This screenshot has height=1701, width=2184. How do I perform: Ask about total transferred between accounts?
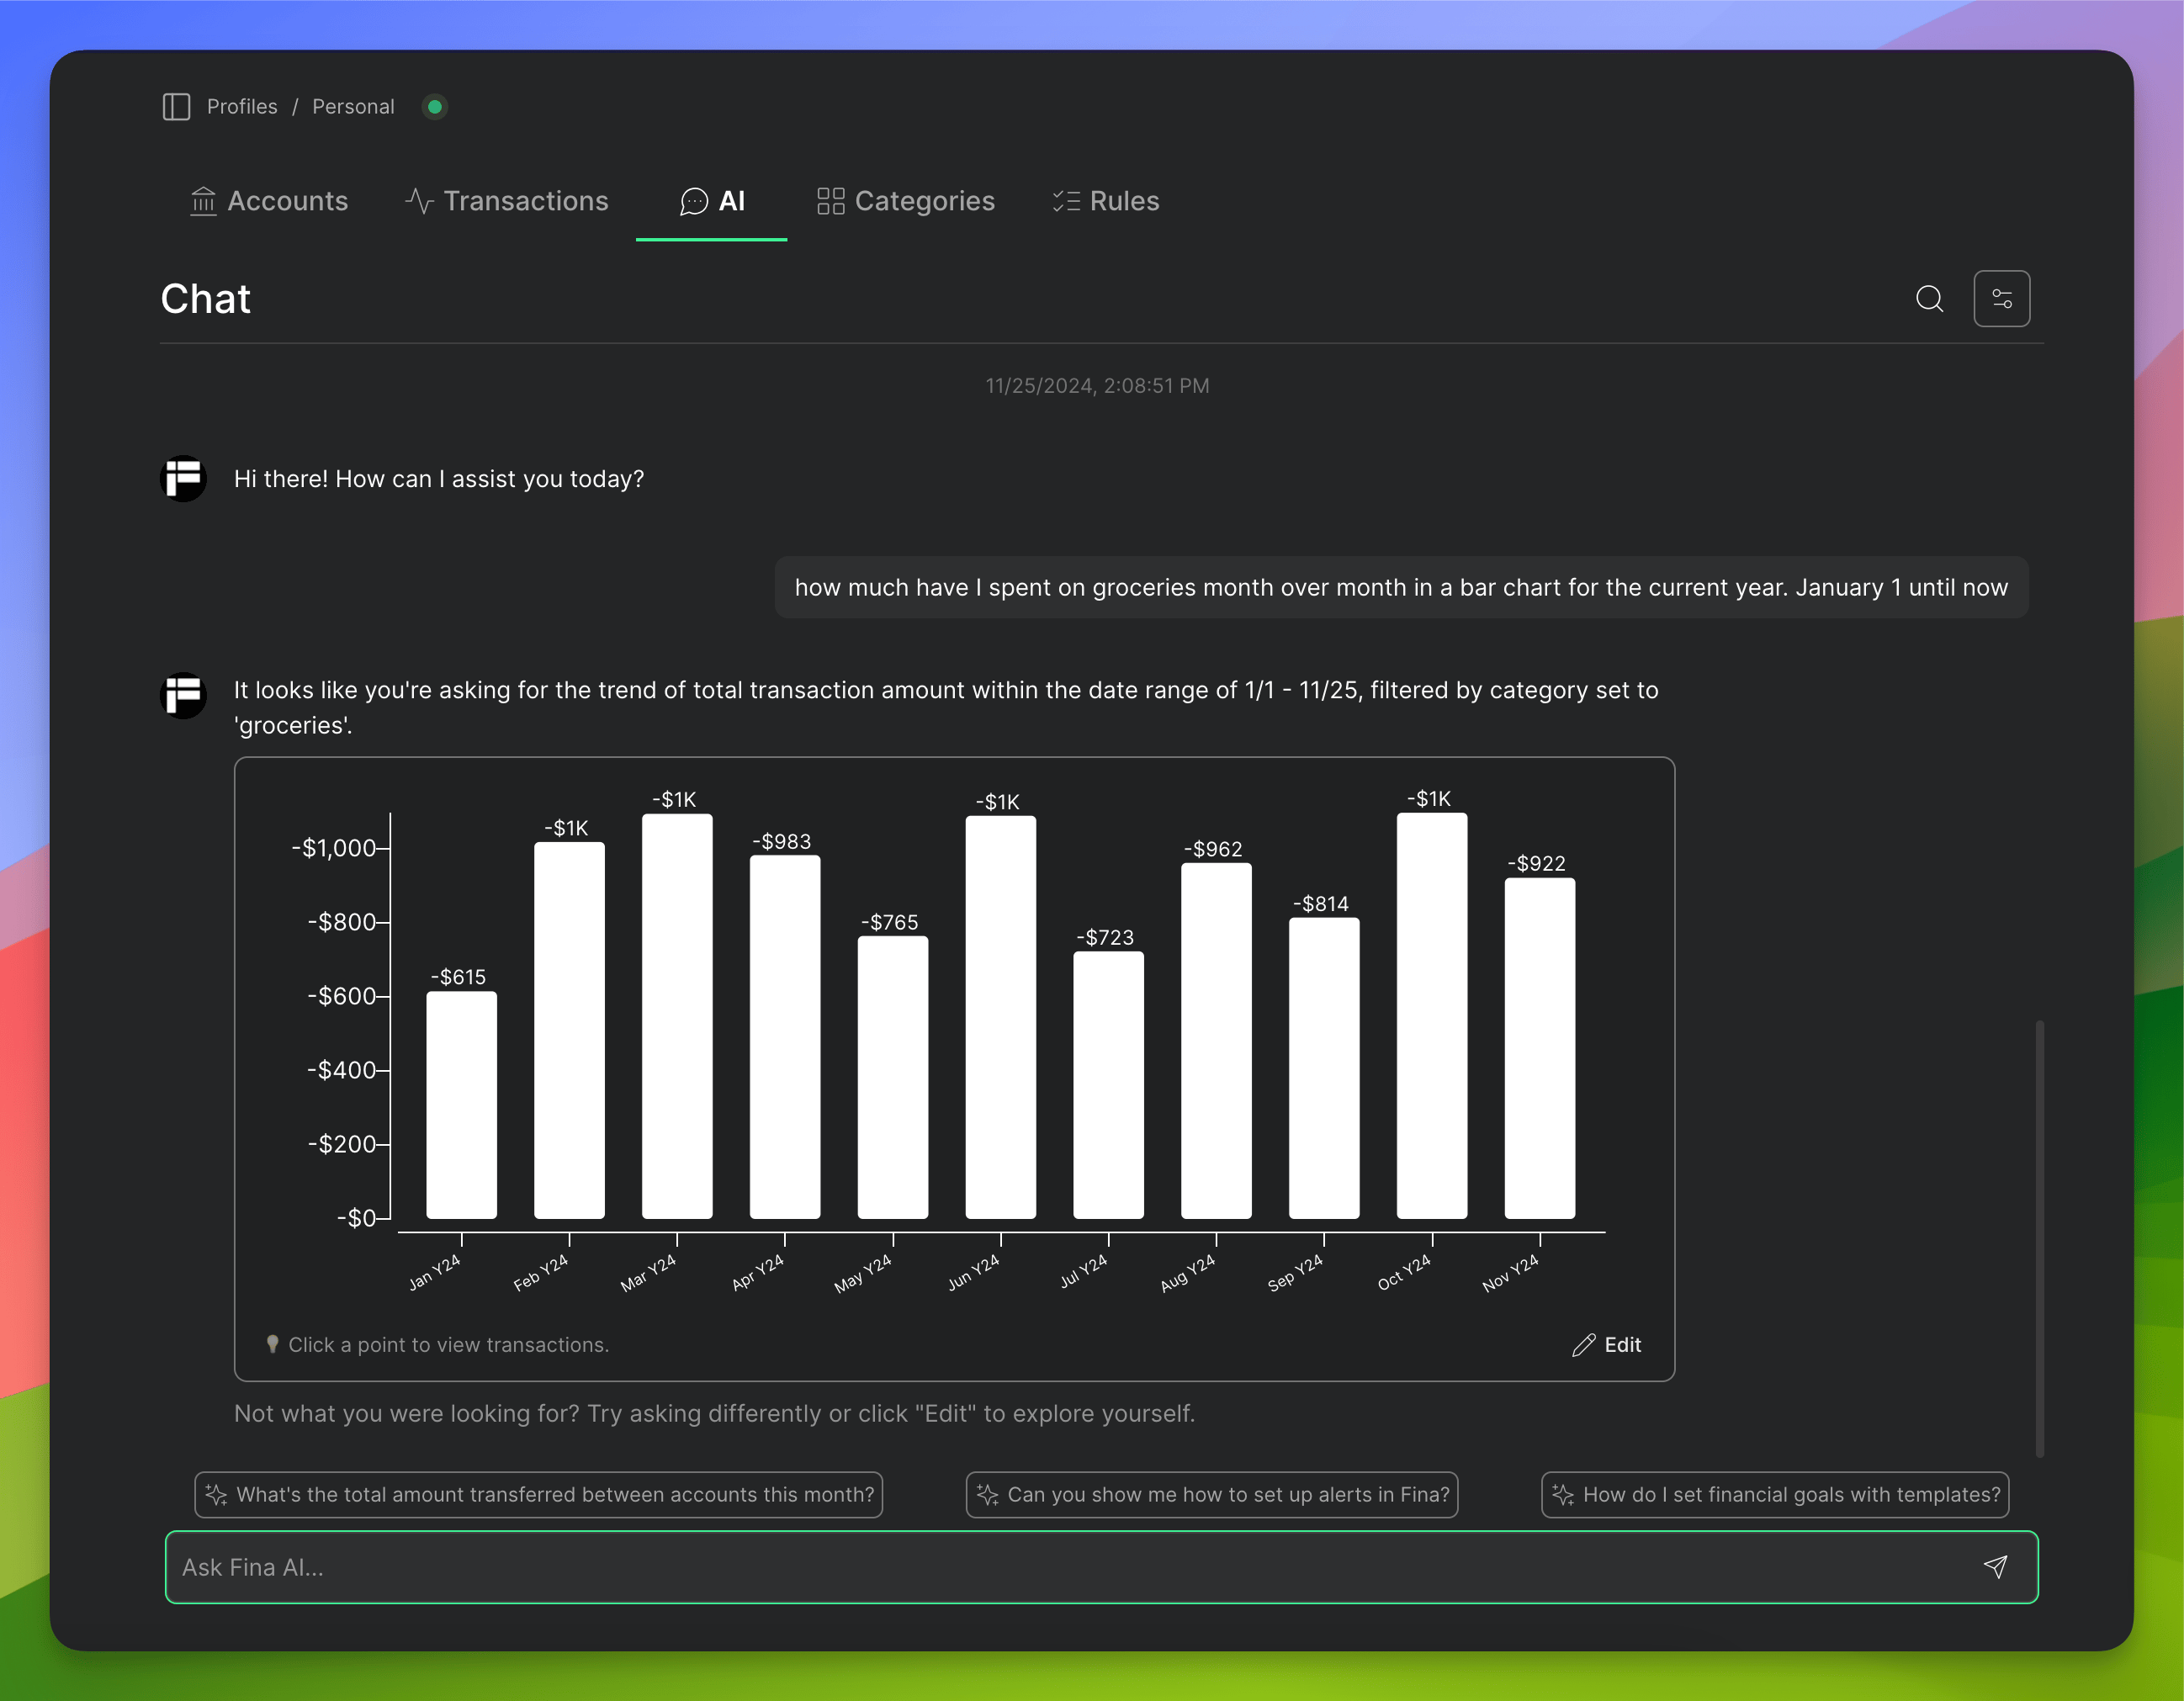pyautogui.click(x=539, y=1495)
